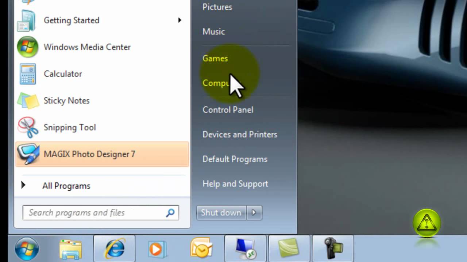Viewport: 467px width, 262px height.
Task: Open the mail envelope clock taskbar icon
Action: tap(201, 249)
